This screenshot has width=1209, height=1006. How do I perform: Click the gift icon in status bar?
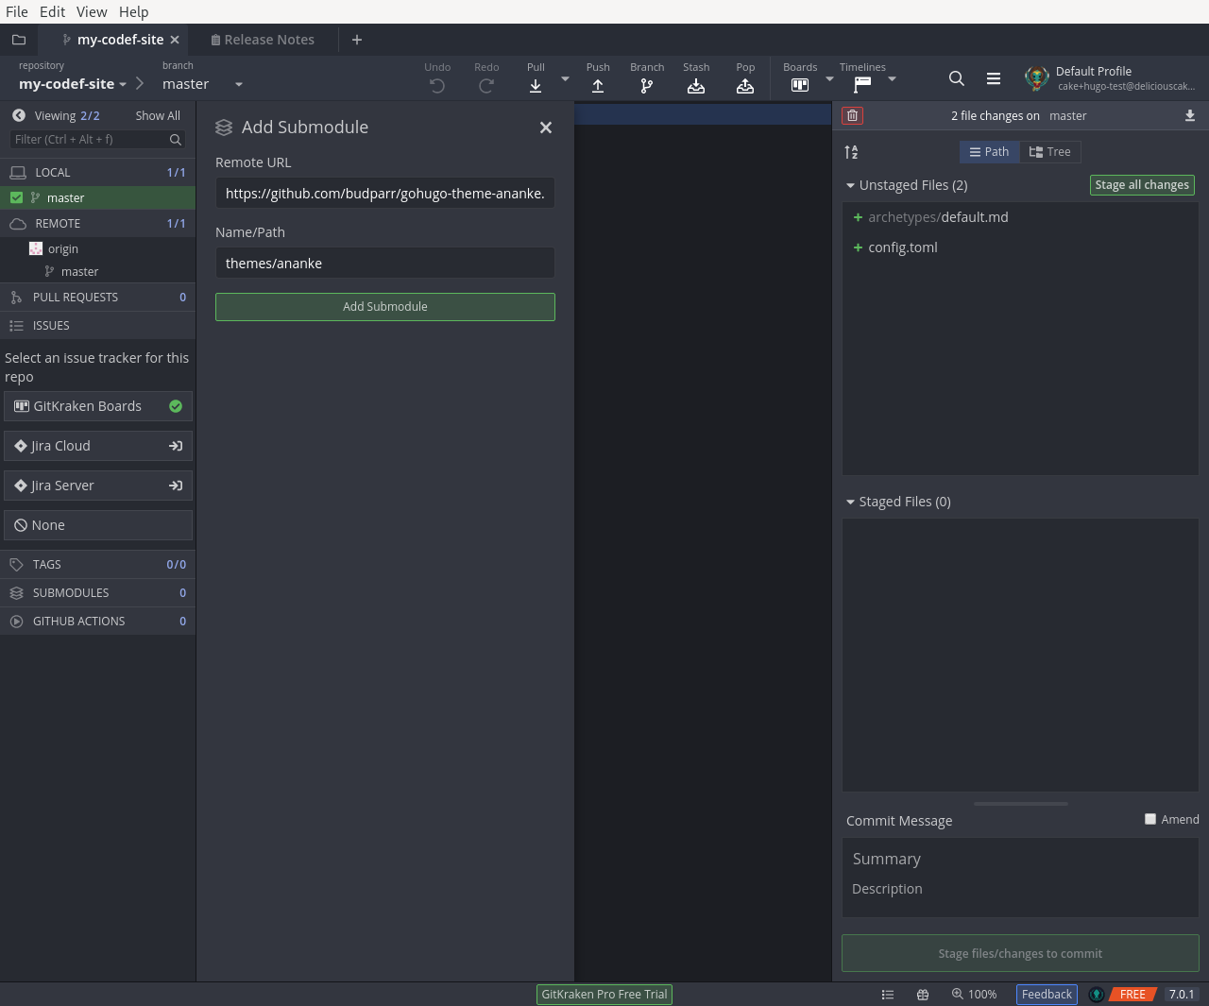923,995
